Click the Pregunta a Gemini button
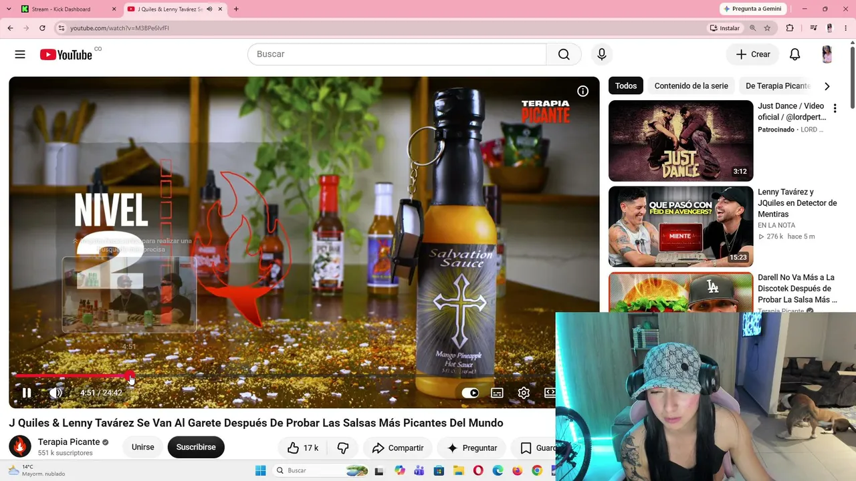 coord(752,9)
